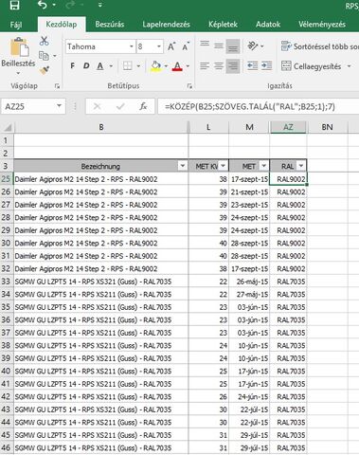The width and height of the screenshot is (359, 455).
Task: Open the Képletek ribbon tab
Action: (223, 25)
